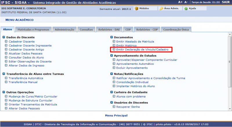Click the Ajuda help icon
This screenshot has width=232, height=127.
(186, 8)
